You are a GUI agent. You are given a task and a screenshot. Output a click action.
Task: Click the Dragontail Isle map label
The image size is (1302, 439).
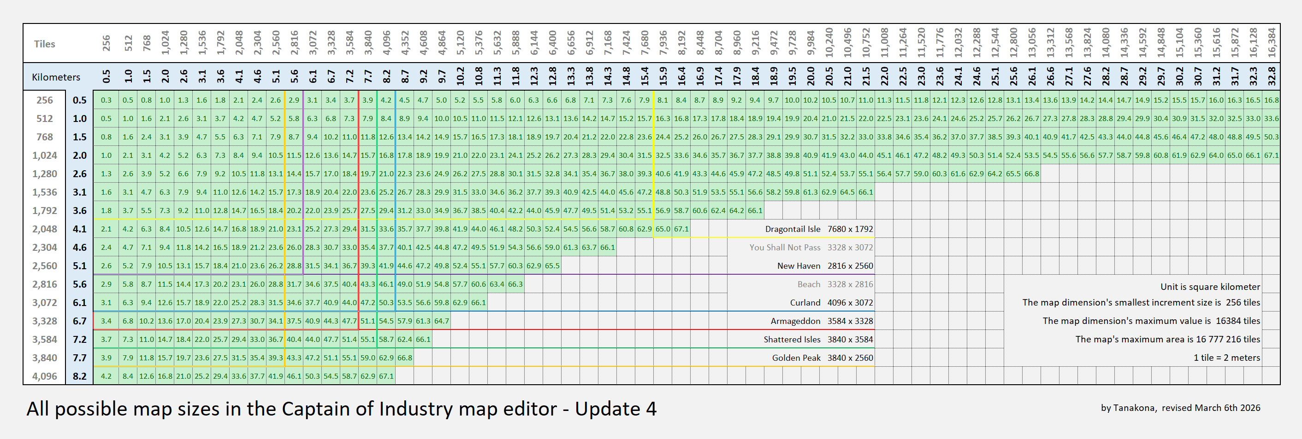coord(793,229)
